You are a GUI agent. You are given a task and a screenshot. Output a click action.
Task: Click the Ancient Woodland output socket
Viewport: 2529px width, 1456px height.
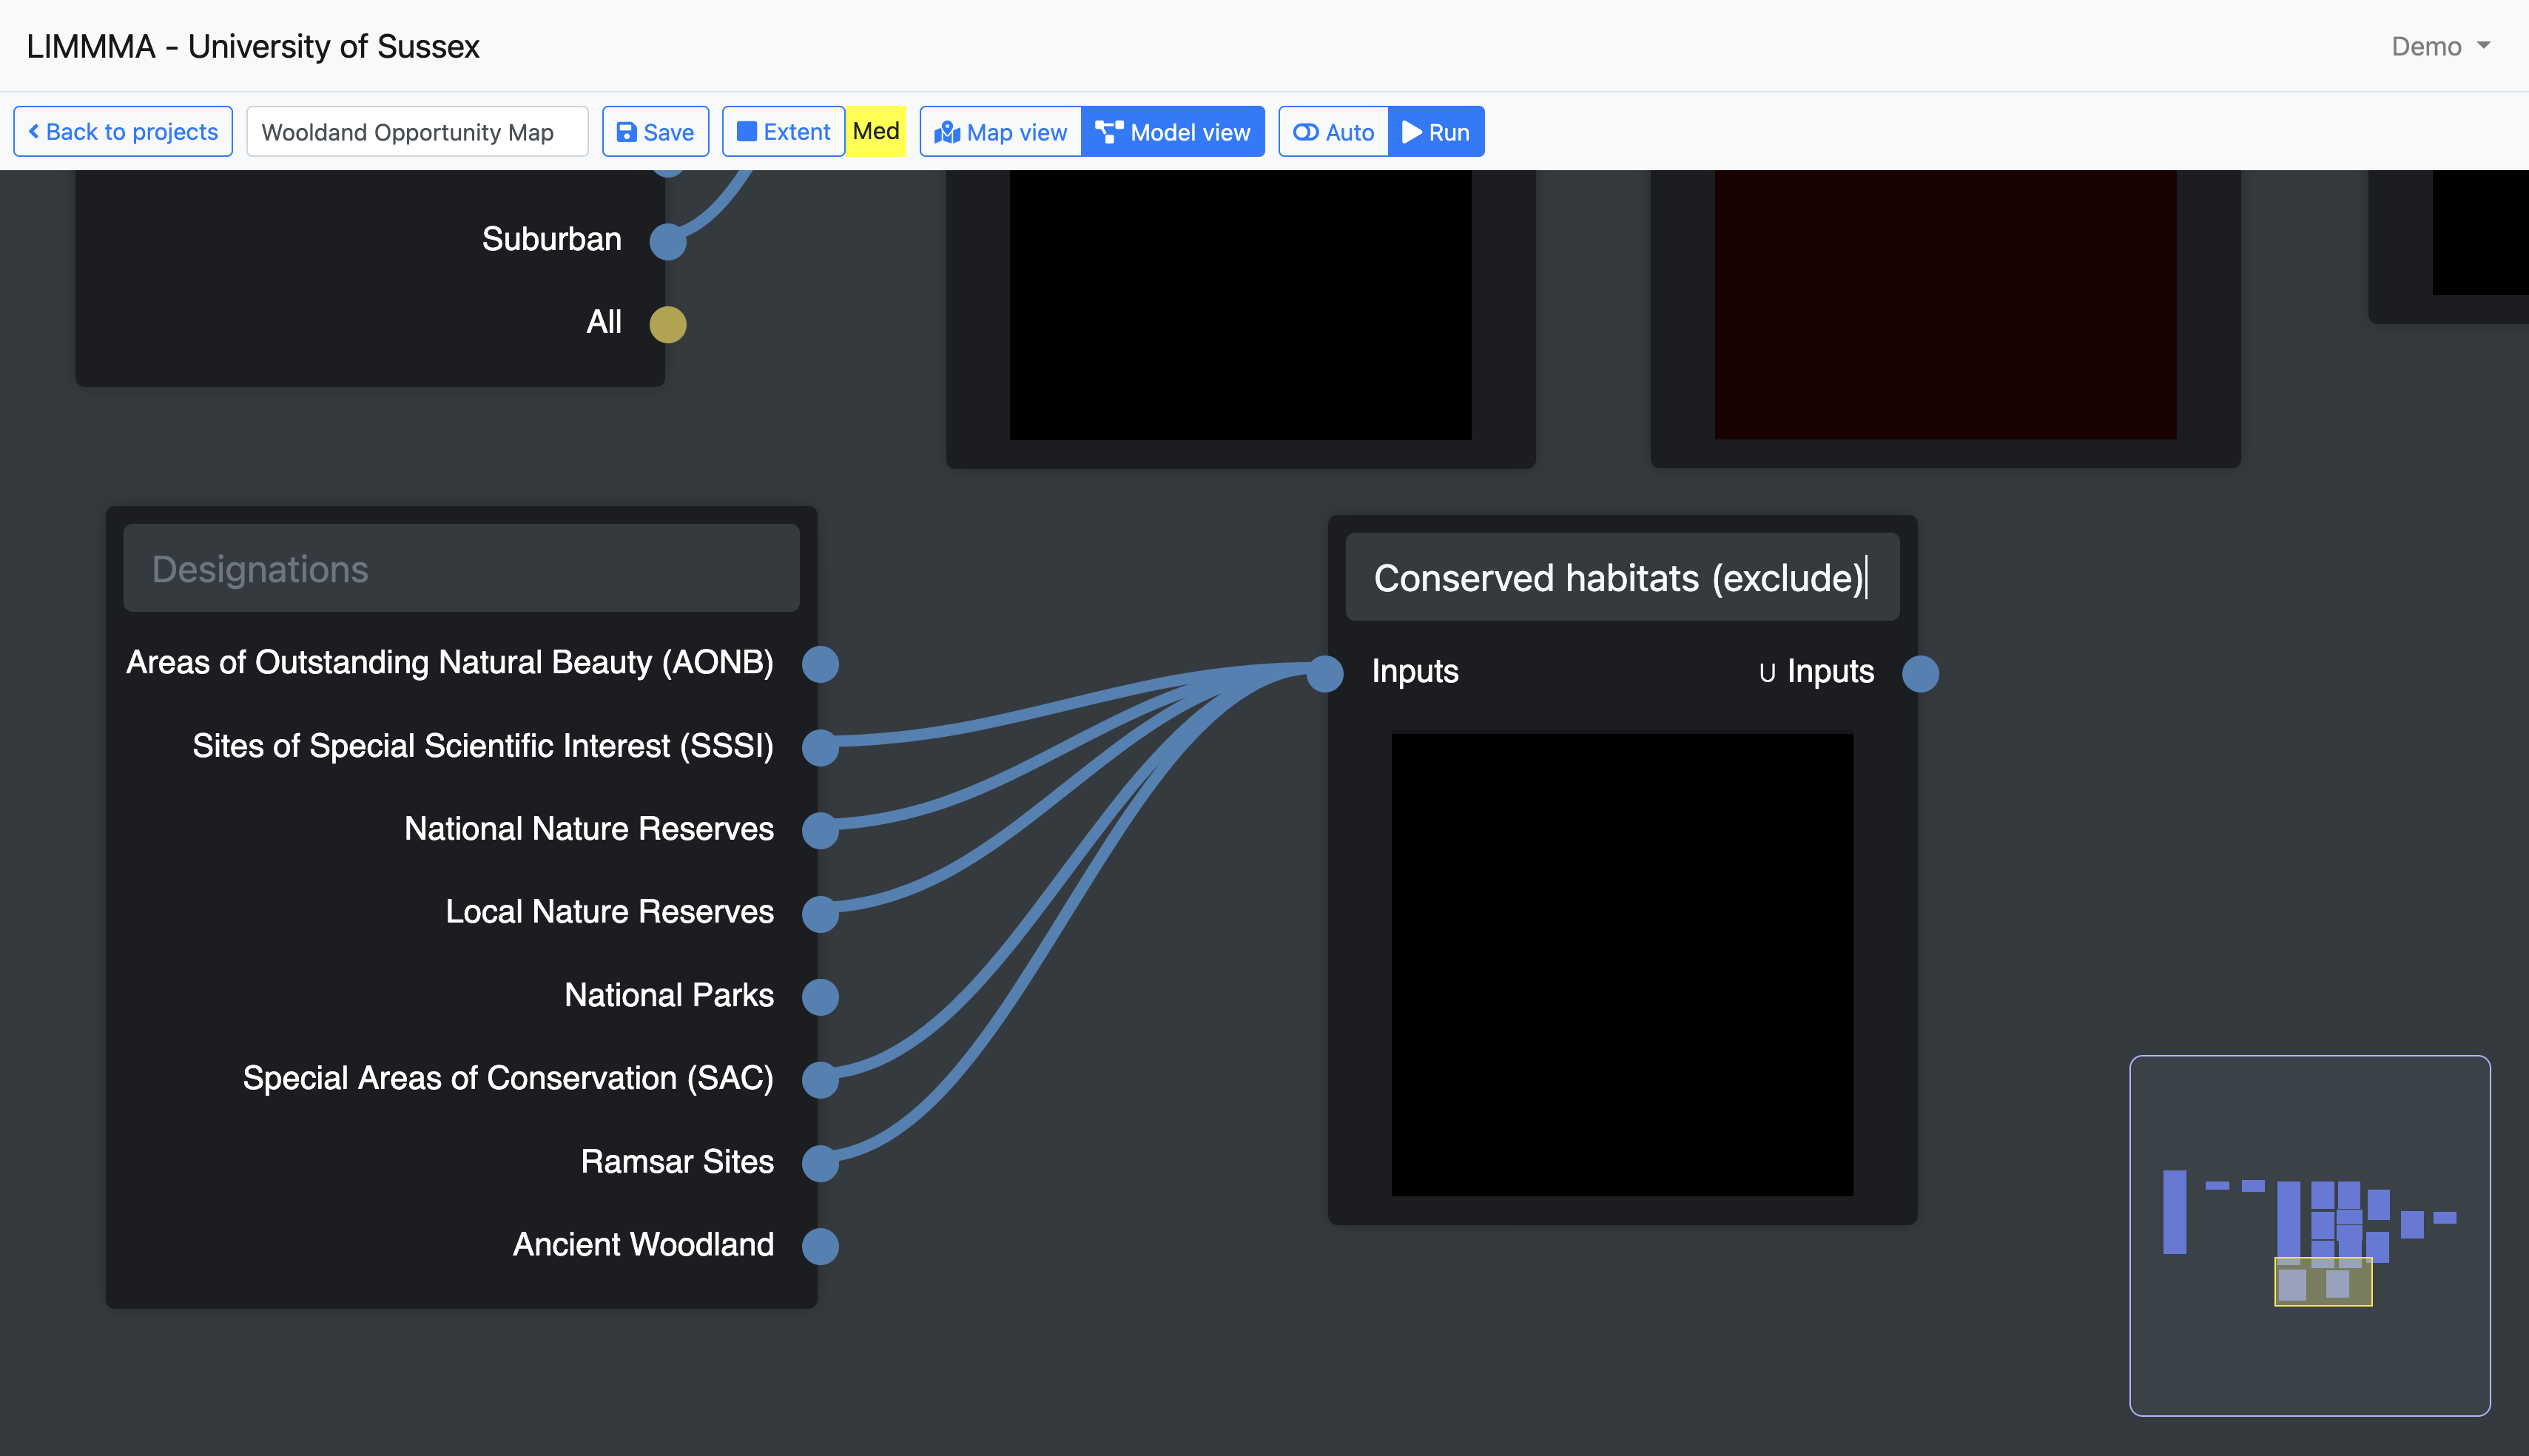(x=820, y=1246)
